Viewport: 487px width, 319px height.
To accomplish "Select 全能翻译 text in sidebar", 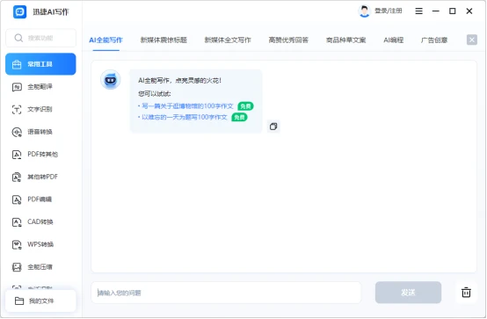I will coord(40,87).
